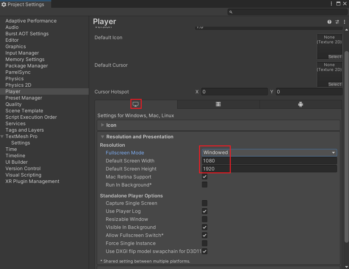The width and height of the screenshot is (349, 269).
Task: Select Package Manager in sidebar
Action: click(27, 66)
